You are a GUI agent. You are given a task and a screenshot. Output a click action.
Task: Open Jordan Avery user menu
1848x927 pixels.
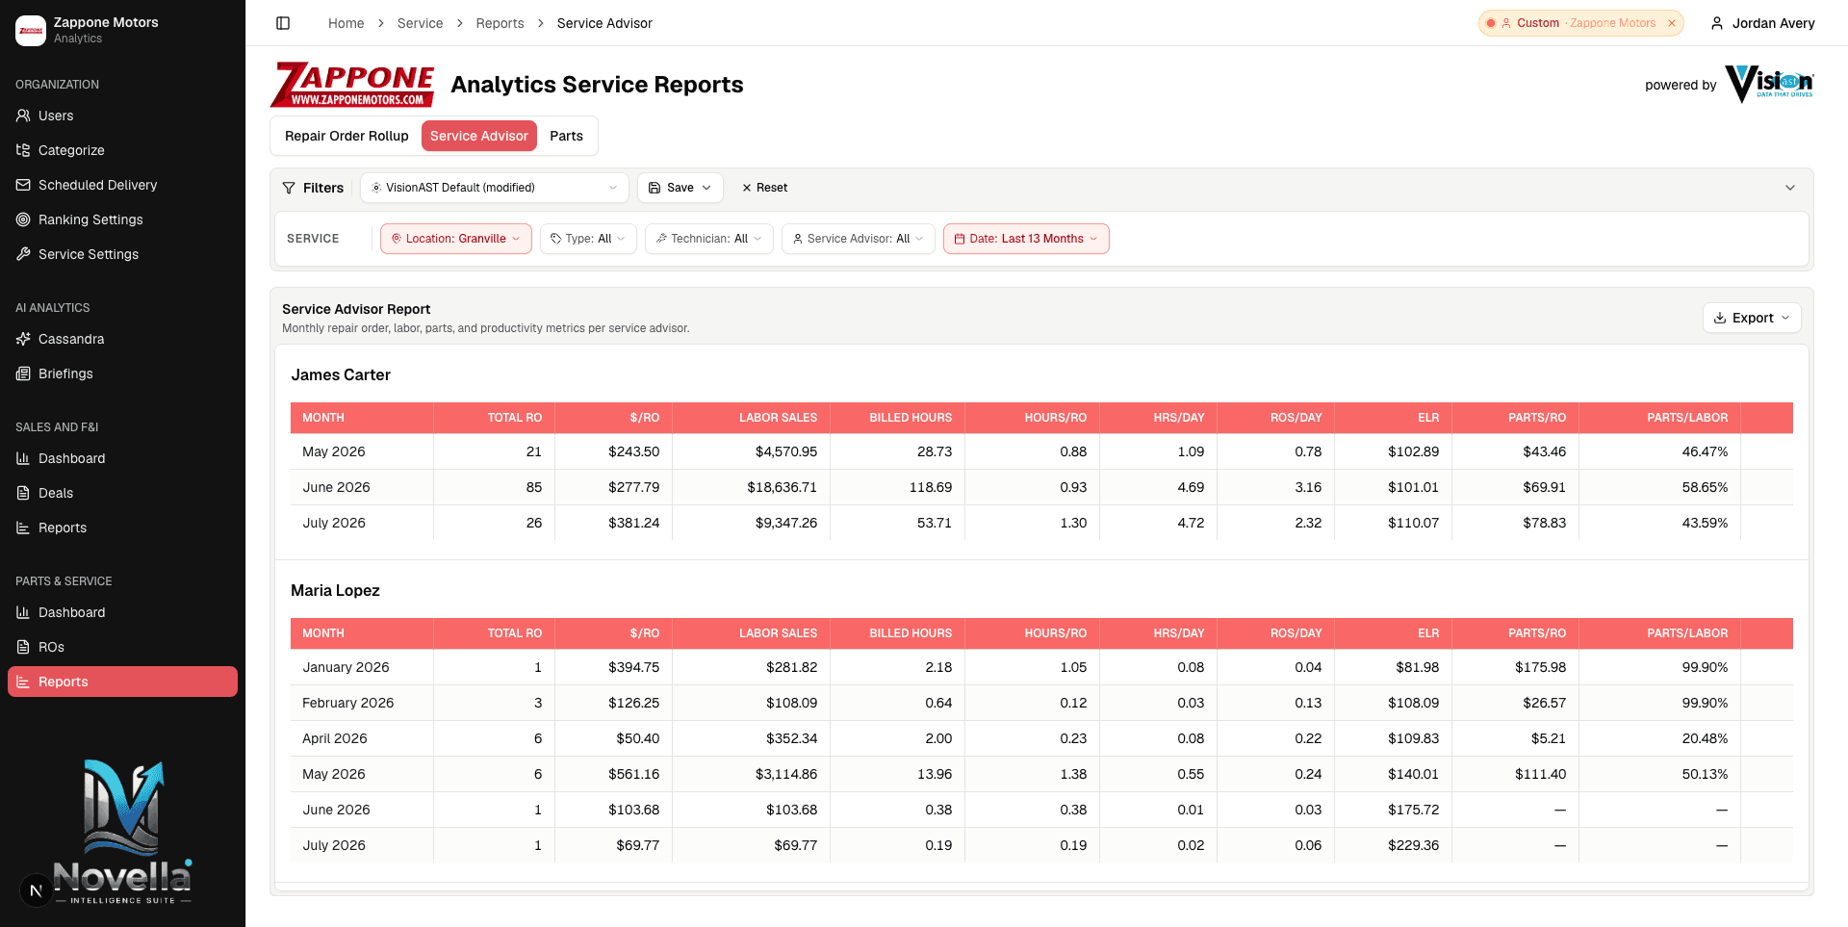point(1762,23)
